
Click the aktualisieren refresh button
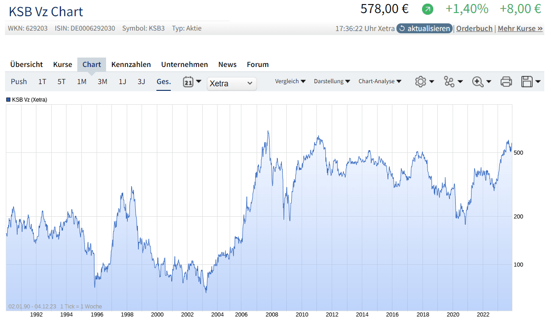coord(425,28)
